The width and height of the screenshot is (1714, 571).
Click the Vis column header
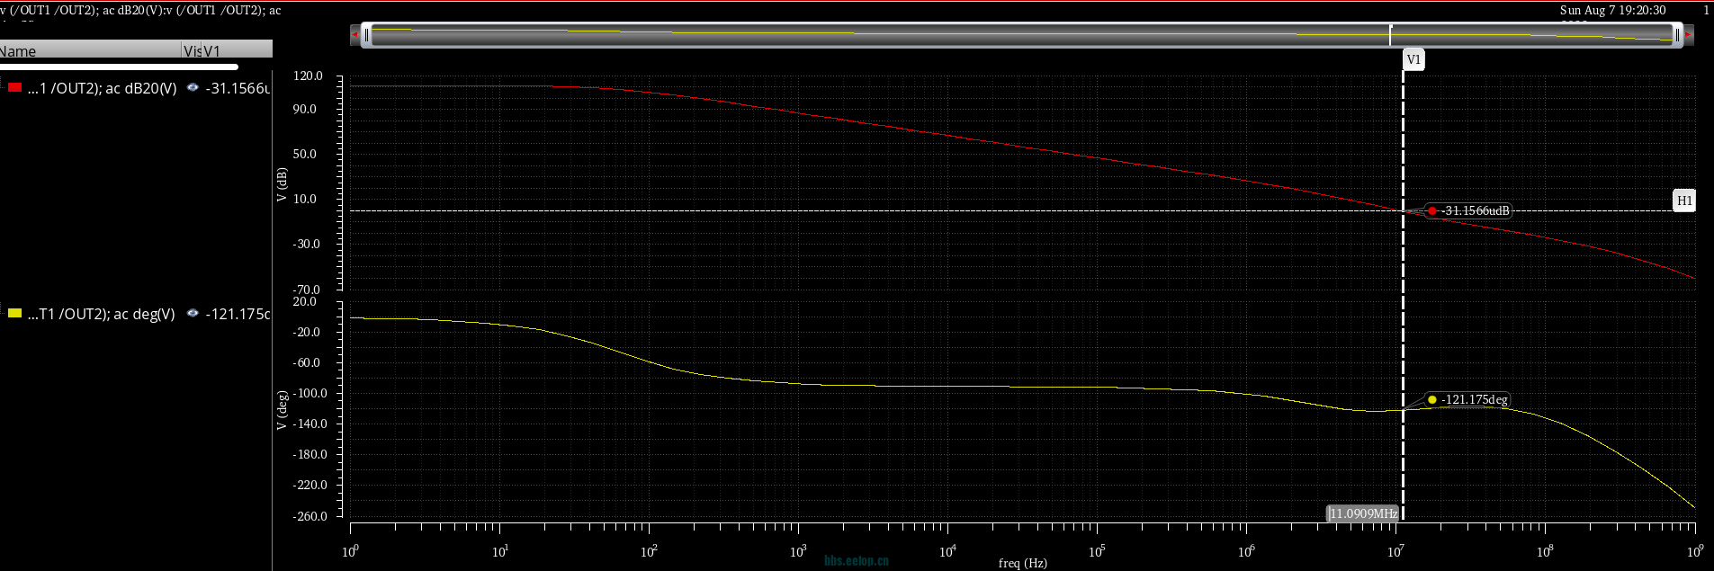point(192,51)
